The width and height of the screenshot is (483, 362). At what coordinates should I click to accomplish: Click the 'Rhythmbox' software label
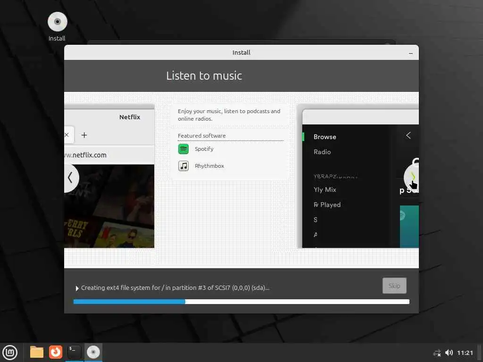tap(209, 166)
